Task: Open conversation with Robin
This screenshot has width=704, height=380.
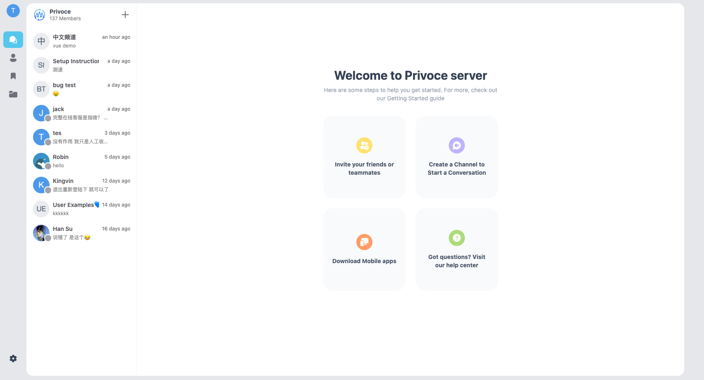Action: (x=82, y=161)
